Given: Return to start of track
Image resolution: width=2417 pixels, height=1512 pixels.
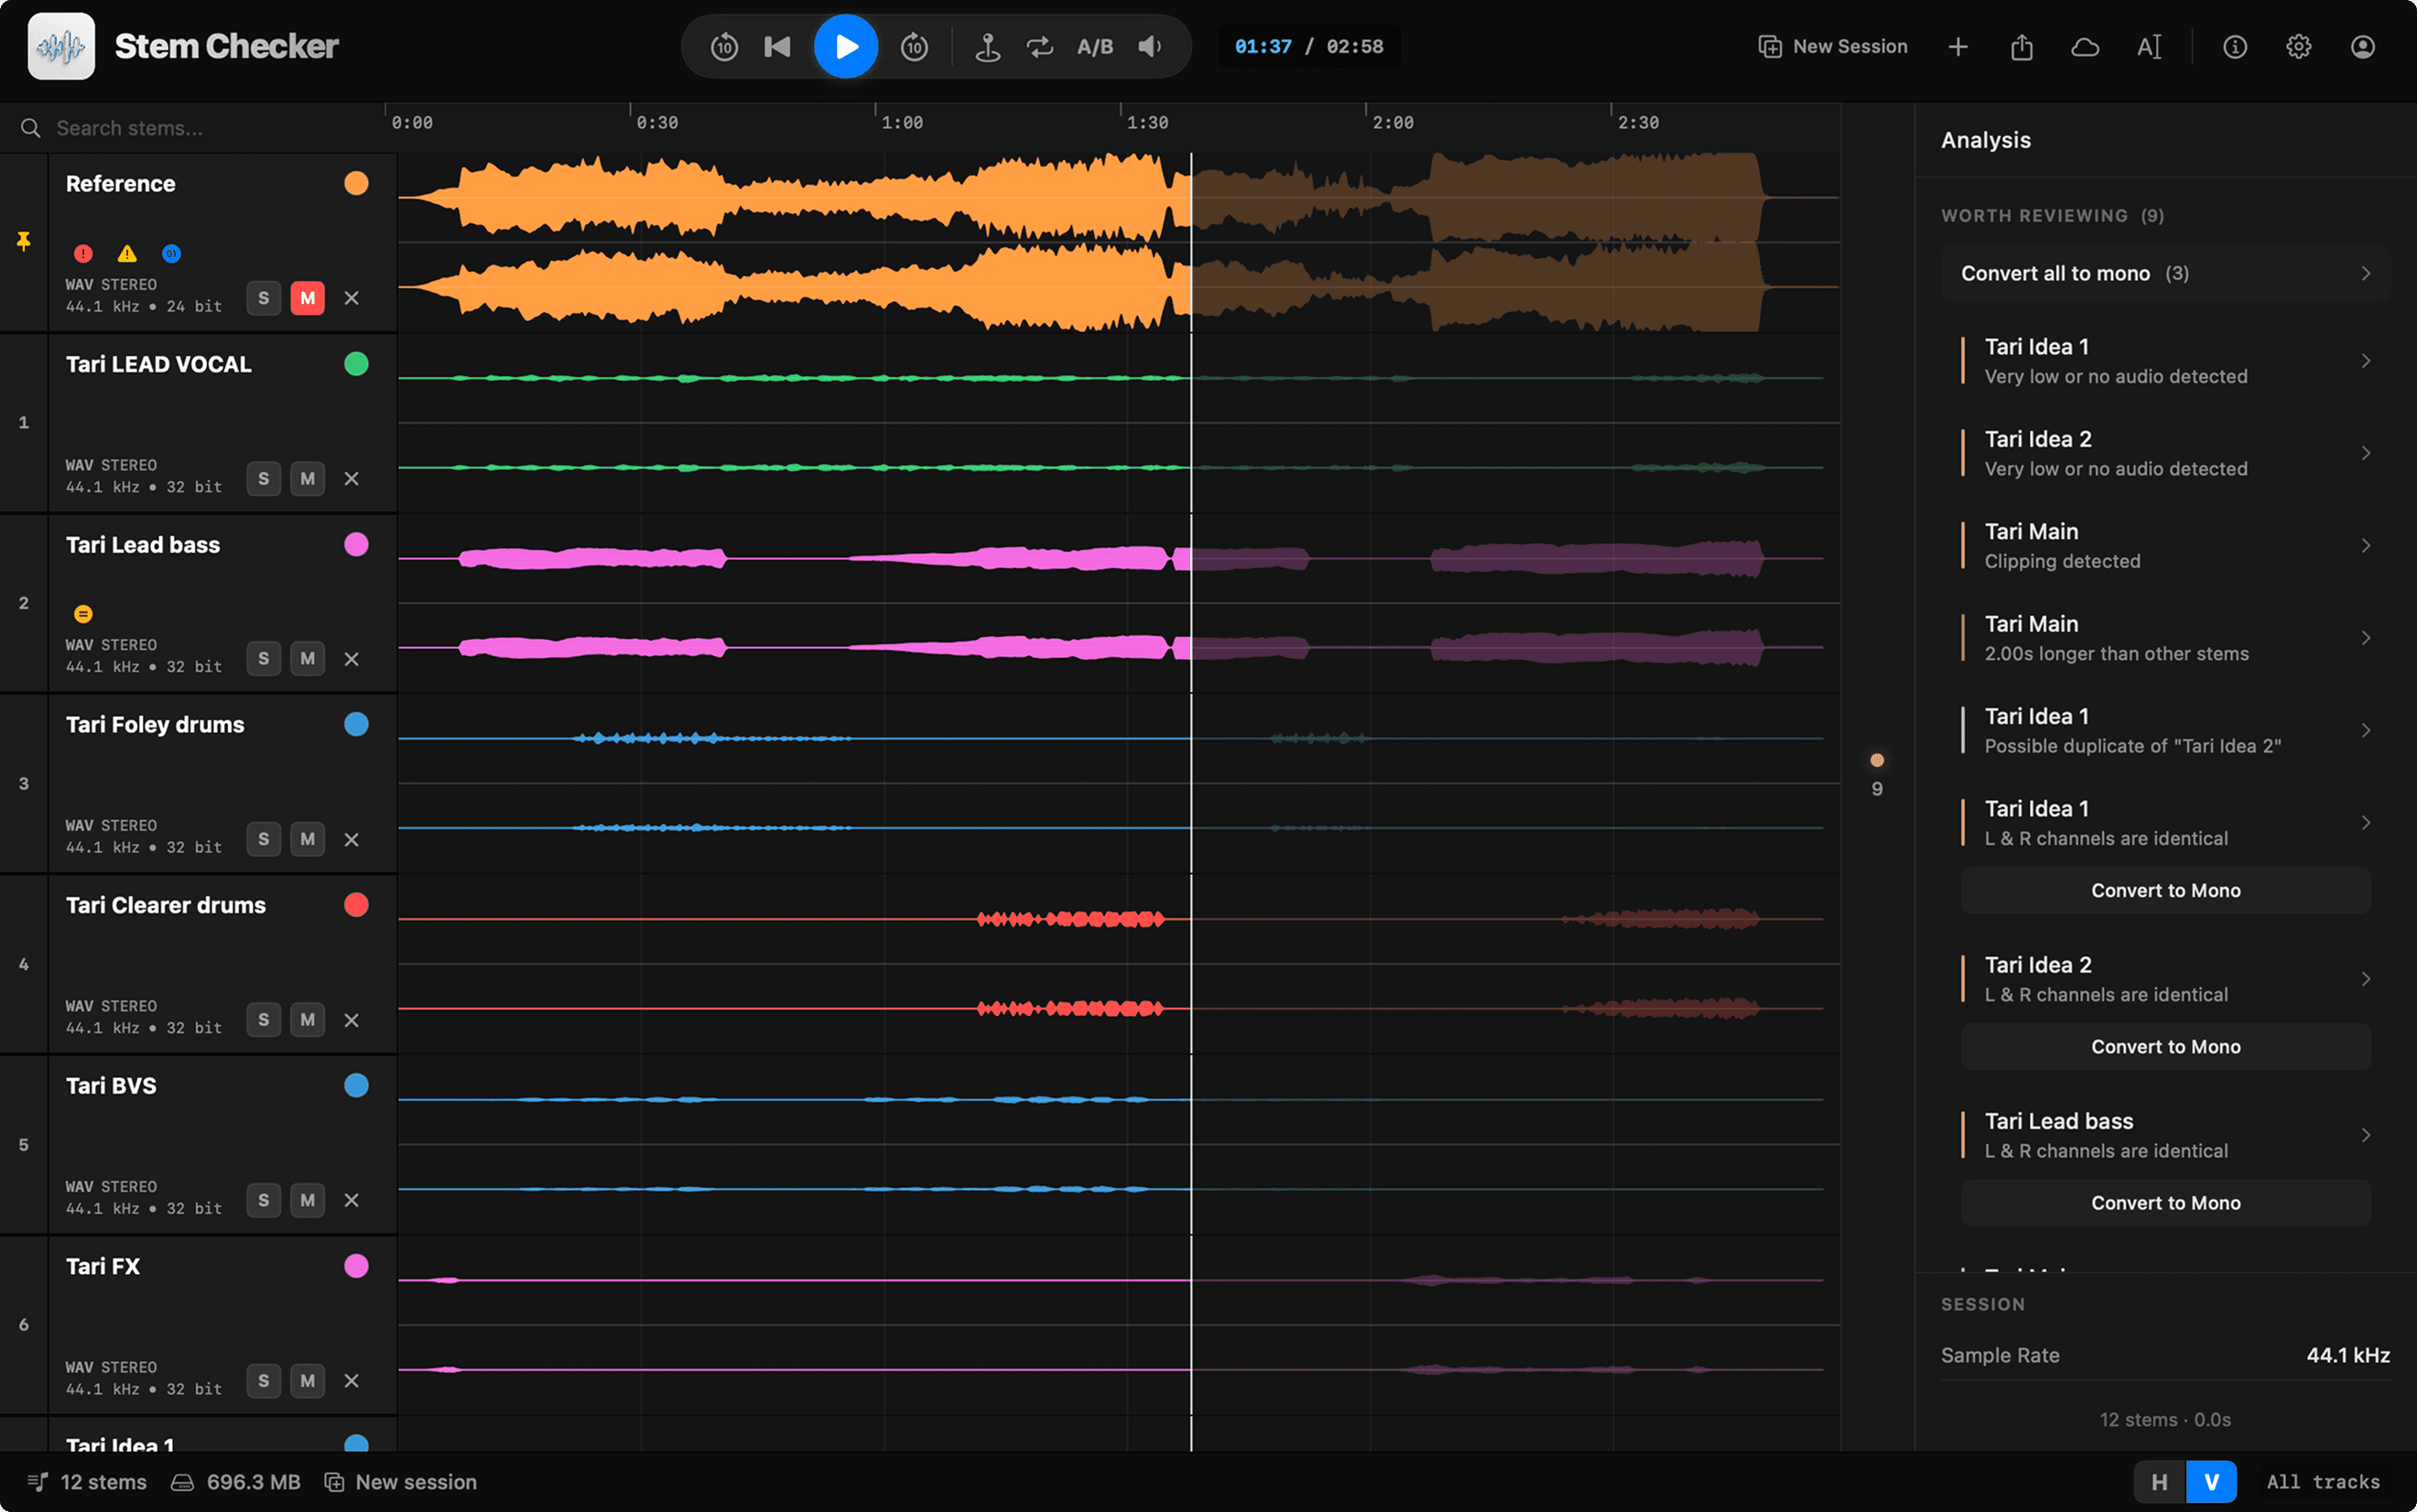Looking at the screenshot, I should click(x=777, y=46).
